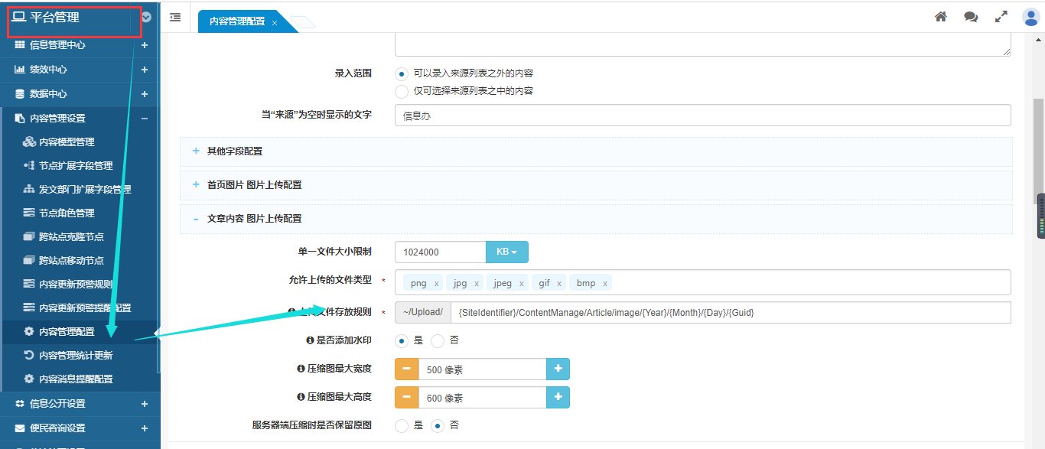The width and height of the screenshot is (1045, 449).
Task: Expand 首页图片 图片上传配置 section
Action: (x=254, y=185)
